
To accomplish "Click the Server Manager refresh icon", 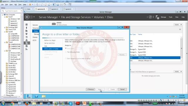I will pos(150,17).
